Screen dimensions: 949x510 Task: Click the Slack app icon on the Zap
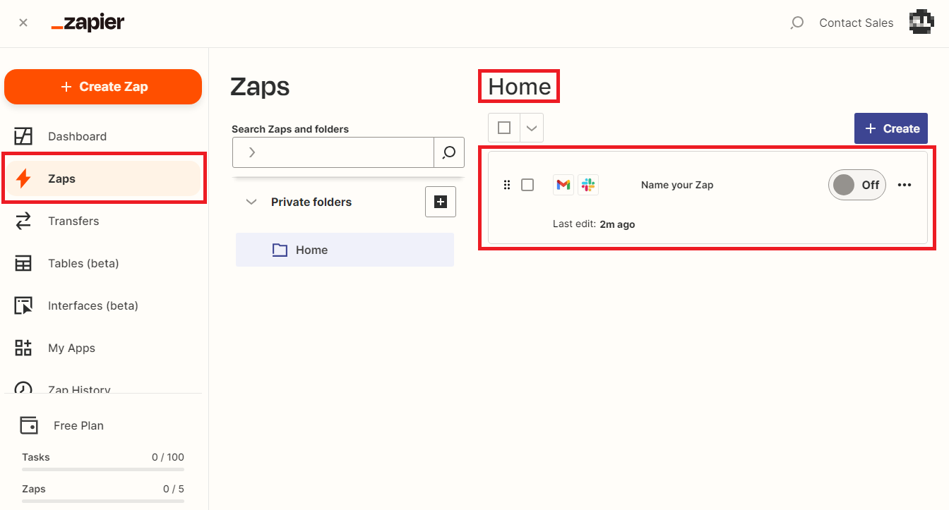pos(588,185)
